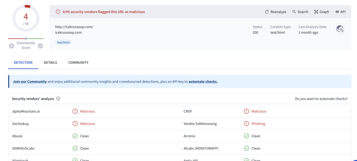Open the Graph icon
The height and width of the screenshot is (161, 357).
[x=316, y=12]
